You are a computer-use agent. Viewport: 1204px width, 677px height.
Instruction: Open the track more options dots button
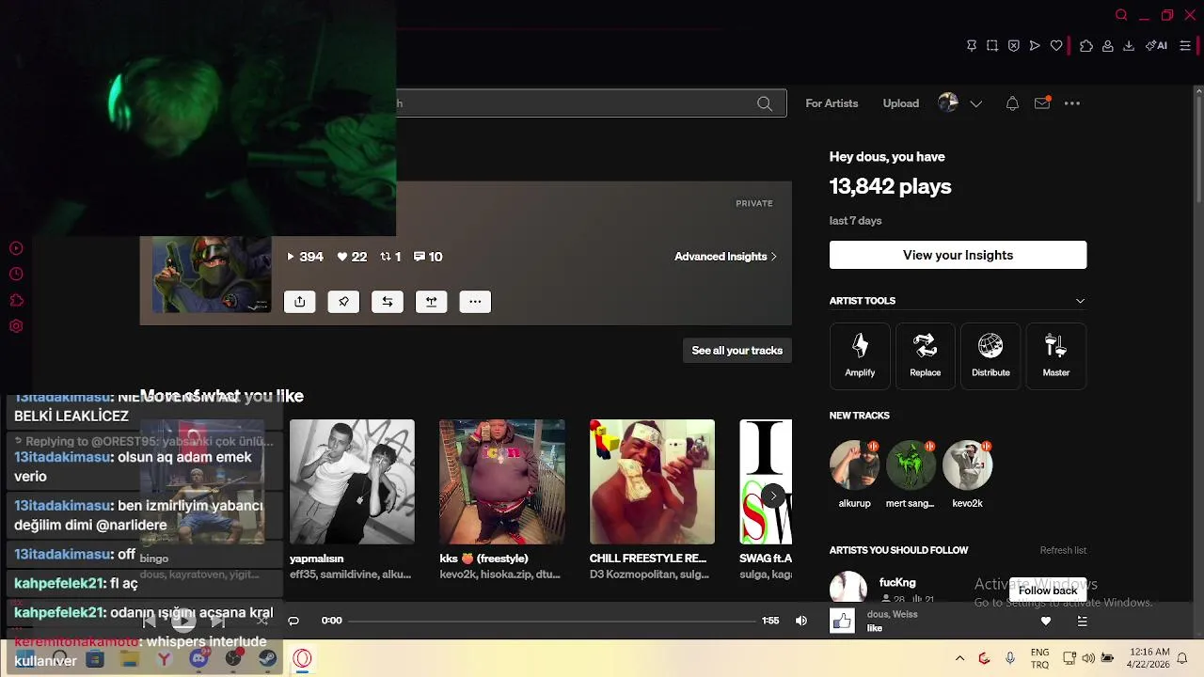475,302
